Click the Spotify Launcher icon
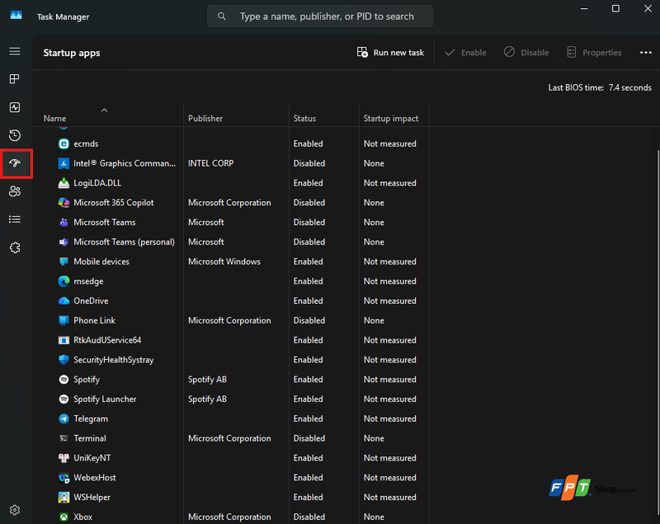Image resolution: width=660 pixels, height=524 pixels. click(x=64, y=400)
